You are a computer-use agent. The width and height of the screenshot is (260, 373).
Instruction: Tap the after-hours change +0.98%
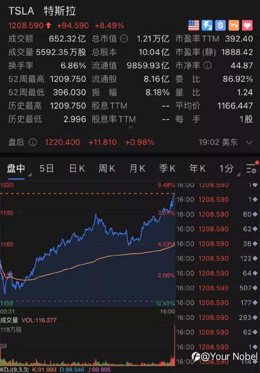[140, 142]
